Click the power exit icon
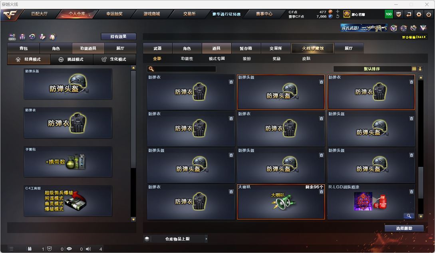The height and width of the screenshot is (253, 435). pyautogui.click(x=429, y=14)
